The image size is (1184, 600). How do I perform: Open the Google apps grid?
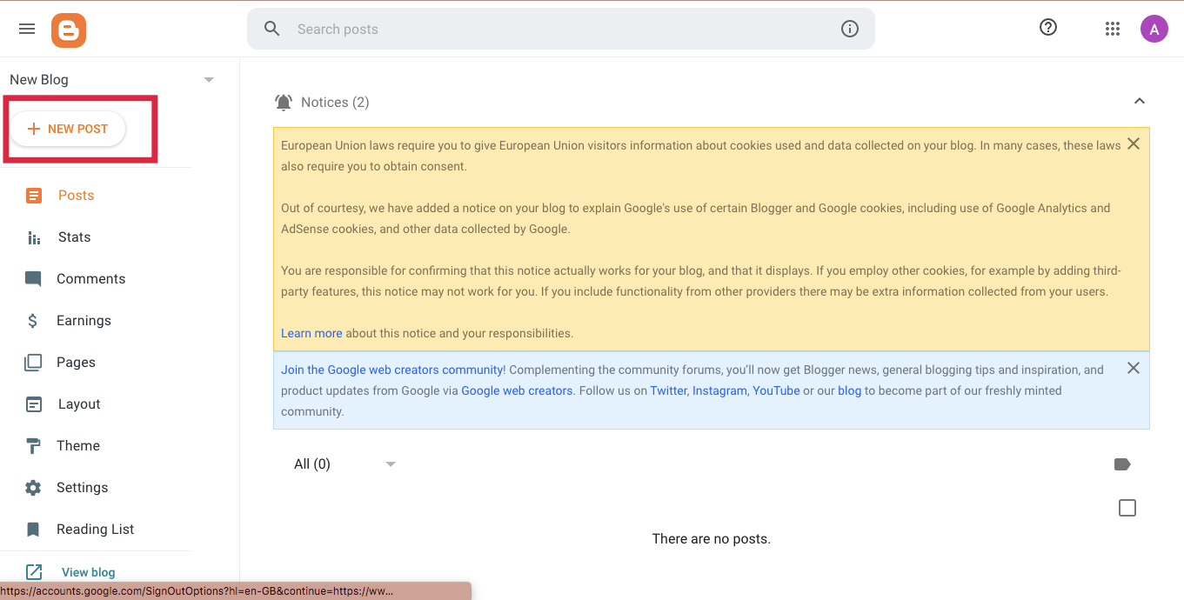tap(1113, 29)
